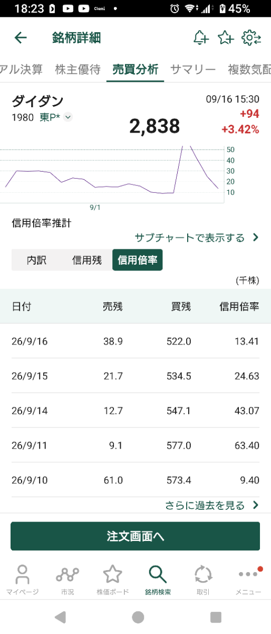
Task: Open マイページ in bottom navigation
Action: pyautogui.click(x=22, y=580)
